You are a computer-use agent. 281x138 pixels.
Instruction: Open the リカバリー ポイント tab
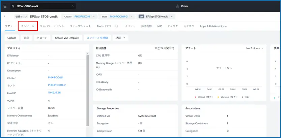(x=52, y=26)
